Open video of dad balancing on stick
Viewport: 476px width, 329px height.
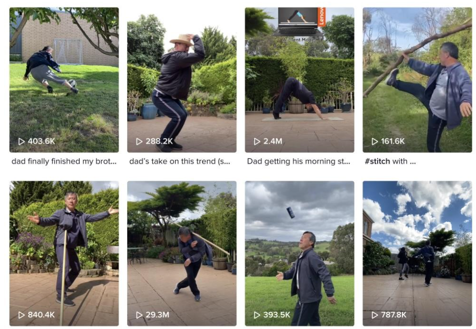click(x=64, y=254)
